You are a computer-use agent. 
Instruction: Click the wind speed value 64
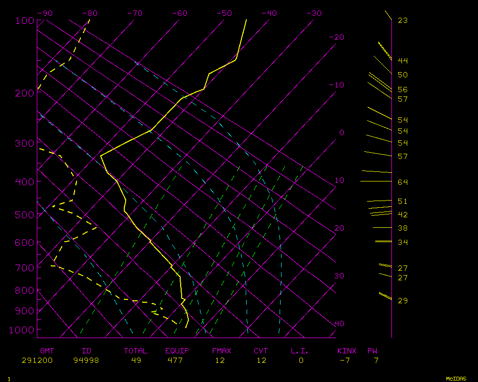click(402, 182)
